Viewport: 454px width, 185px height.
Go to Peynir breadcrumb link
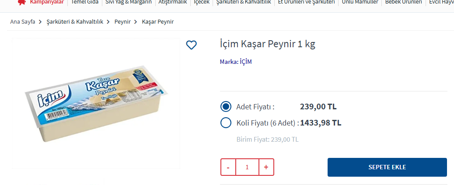pos(122,21)
